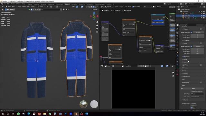This screenshot has width=206, height=116.
Task: Open the Window menu
Action: (x=18, y=4)
